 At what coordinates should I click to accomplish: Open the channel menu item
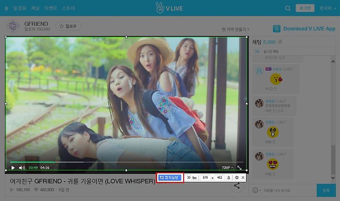35,8
